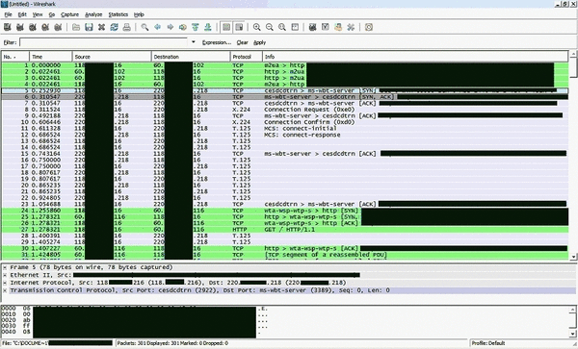Sort by the Protocol column header
This screenshot has height=349, width=578.
(247, 57)
